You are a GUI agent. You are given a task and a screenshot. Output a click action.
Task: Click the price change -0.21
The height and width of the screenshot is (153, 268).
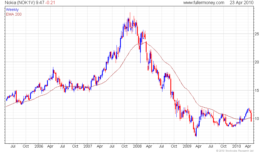tap(50, 2)
